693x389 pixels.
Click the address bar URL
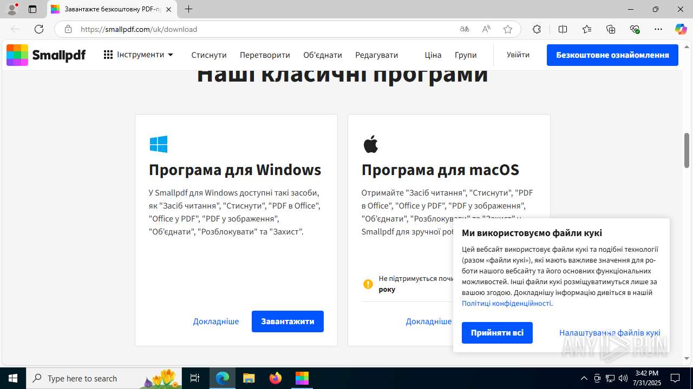(x=139, y=29)
